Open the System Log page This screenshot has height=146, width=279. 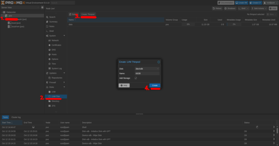(56, 68)
